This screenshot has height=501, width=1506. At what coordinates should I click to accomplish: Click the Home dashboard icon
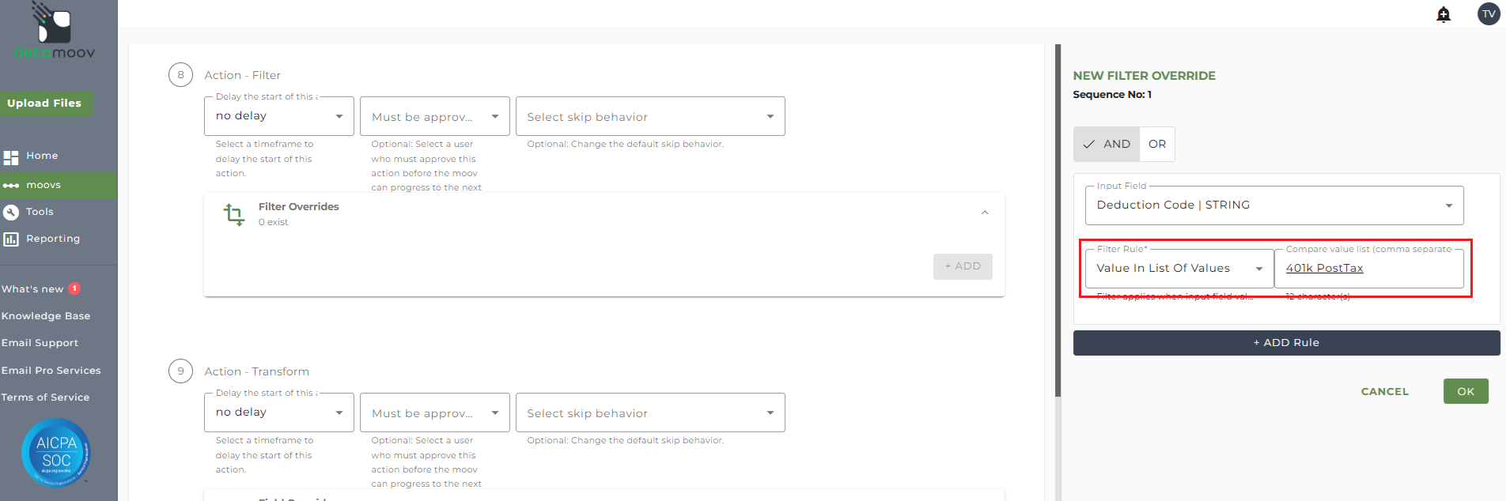click(x=11, y=156)
